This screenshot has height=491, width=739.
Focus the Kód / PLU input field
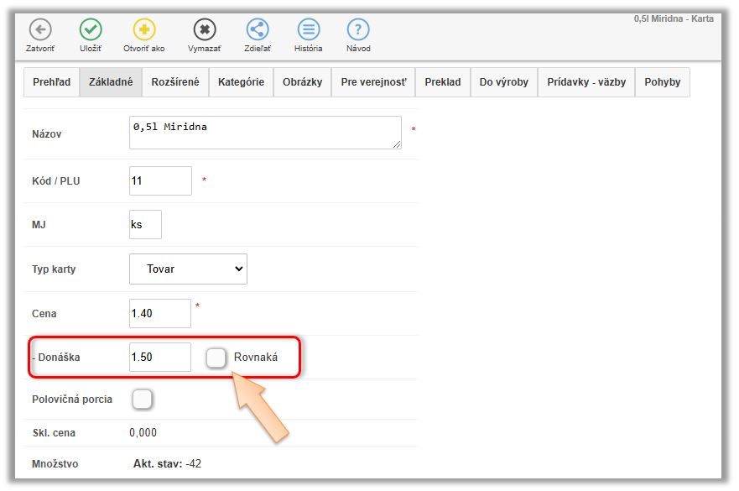[160, 180]
